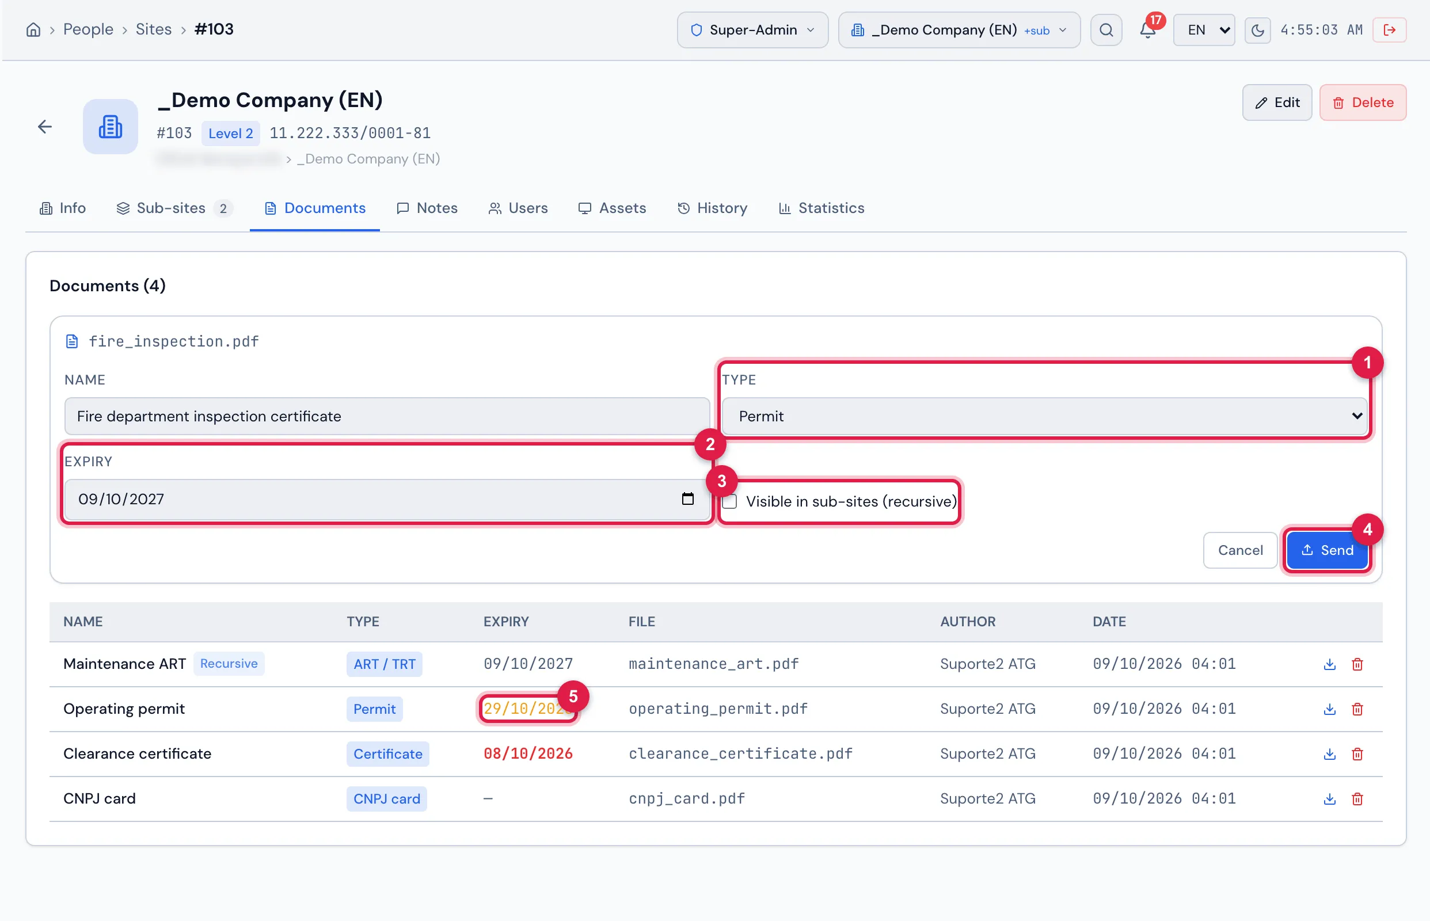Go to the home breadcrumb icon

(33, 30)
